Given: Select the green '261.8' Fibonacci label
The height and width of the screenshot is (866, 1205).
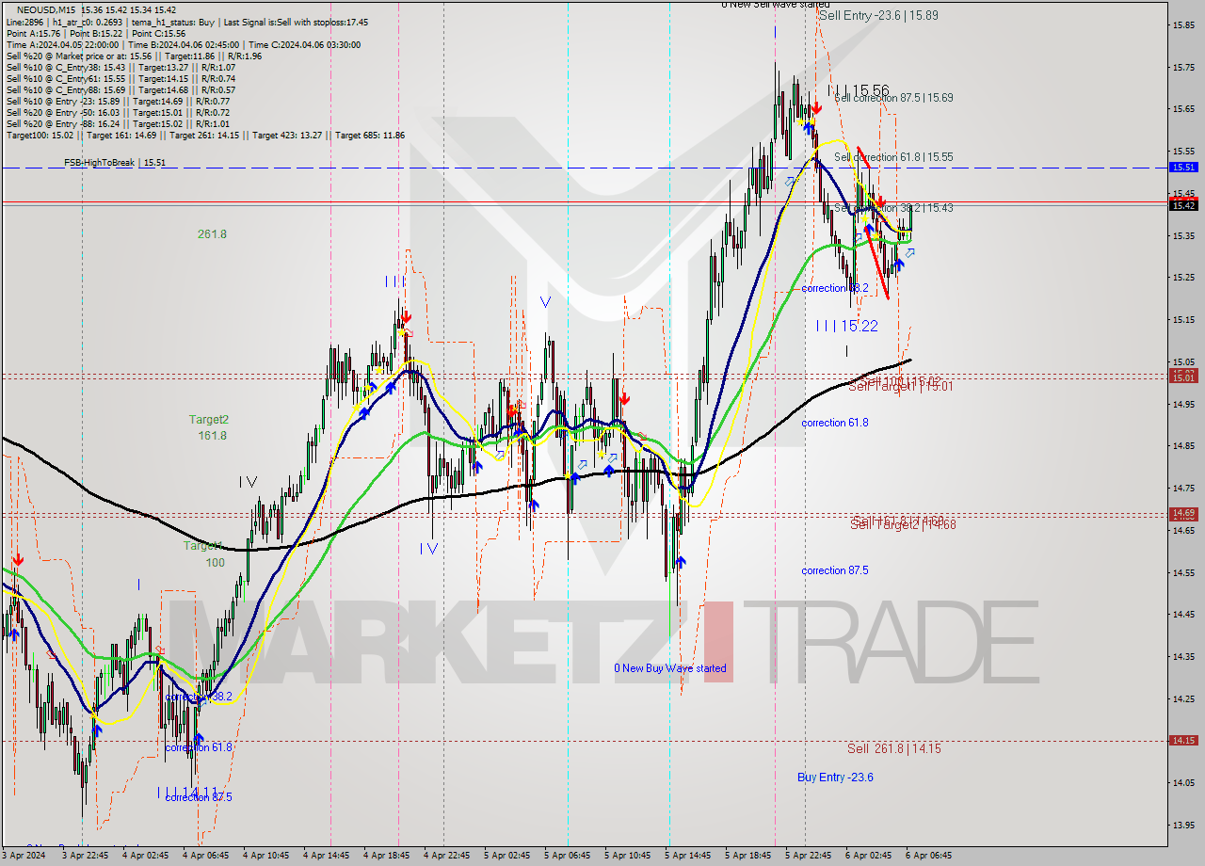Looking at the screenshot, I should 212,234.
